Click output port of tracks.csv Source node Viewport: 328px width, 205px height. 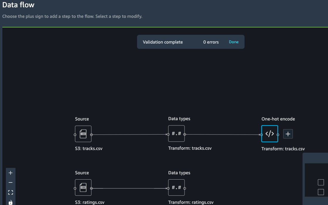[x=91, y=135]
